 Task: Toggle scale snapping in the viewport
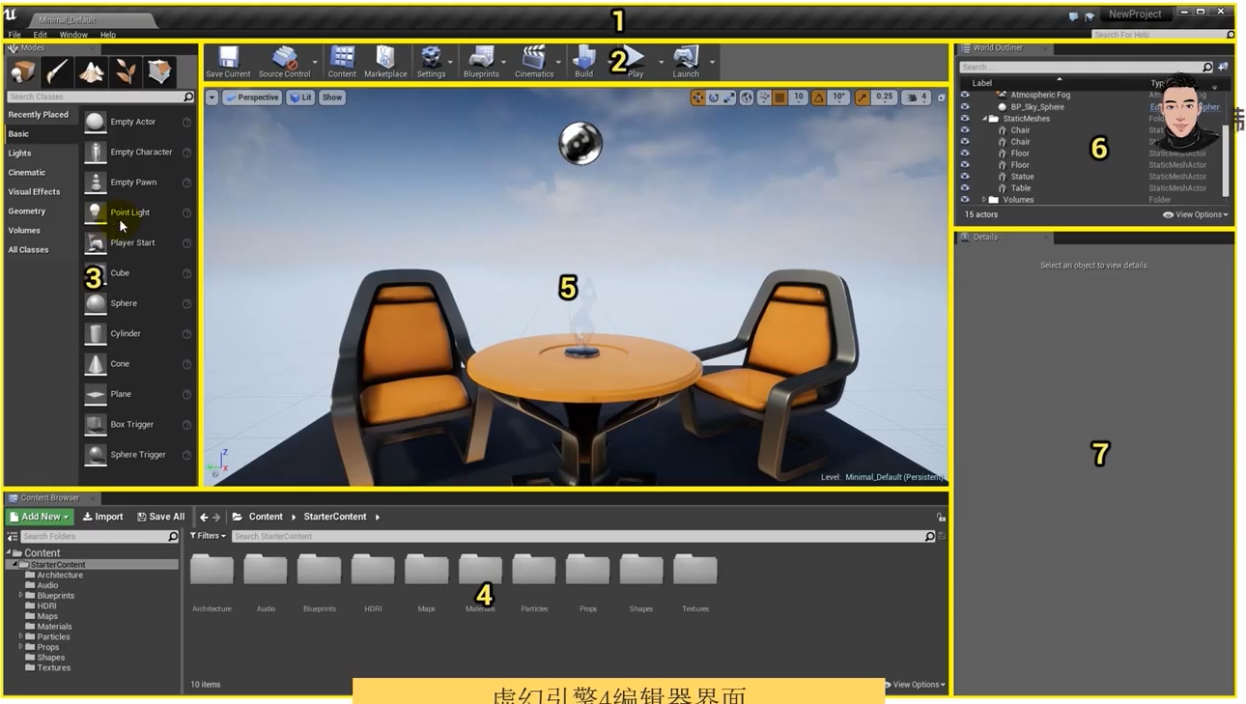pyautogui.click(x=863, y=98)
